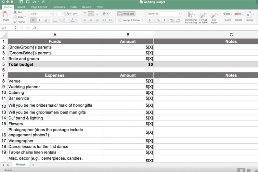Image resolution: width=258 pixels, height=172 pixels.
Task: Click the Cut scissors icon
Action: [x=15, y=12]
